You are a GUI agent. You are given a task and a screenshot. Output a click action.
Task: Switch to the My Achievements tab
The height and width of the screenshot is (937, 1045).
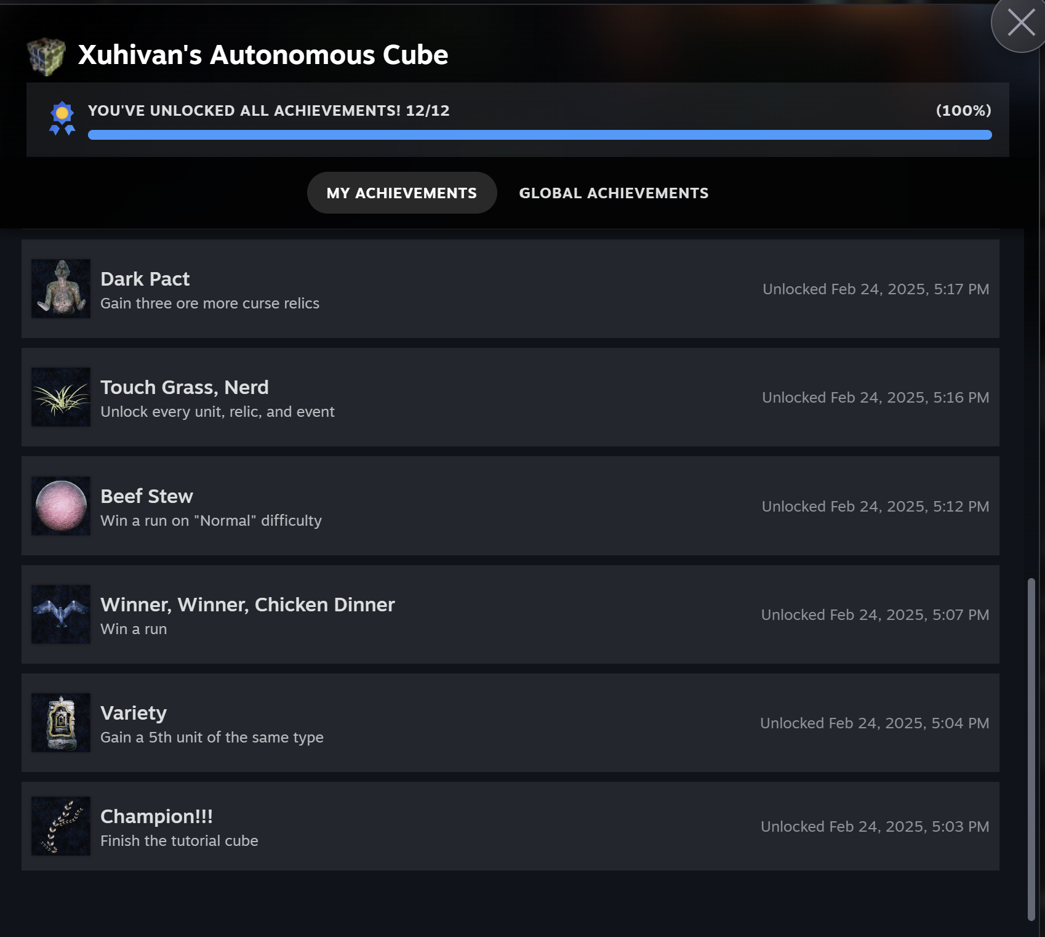(x=401, y=193)
